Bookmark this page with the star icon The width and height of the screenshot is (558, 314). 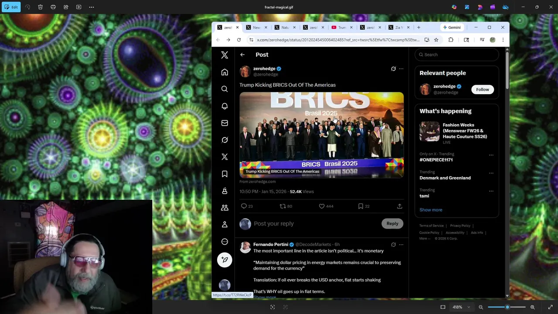coord(436,40)
